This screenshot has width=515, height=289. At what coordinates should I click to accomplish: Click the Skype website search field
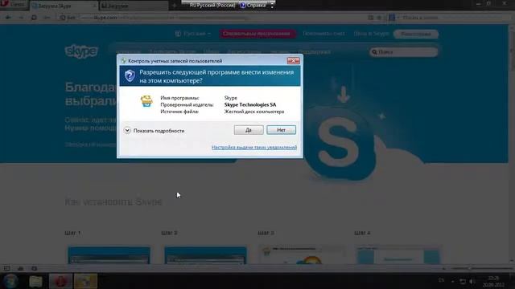[404, 51]
